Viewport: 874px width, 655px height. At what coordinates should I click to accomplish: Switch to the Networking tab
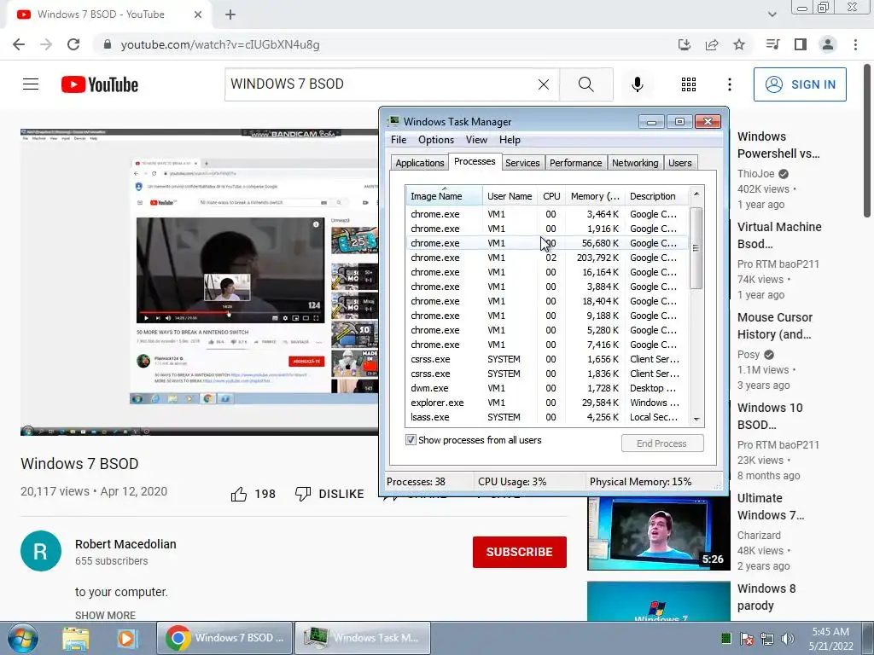click(x=635, y=163)
